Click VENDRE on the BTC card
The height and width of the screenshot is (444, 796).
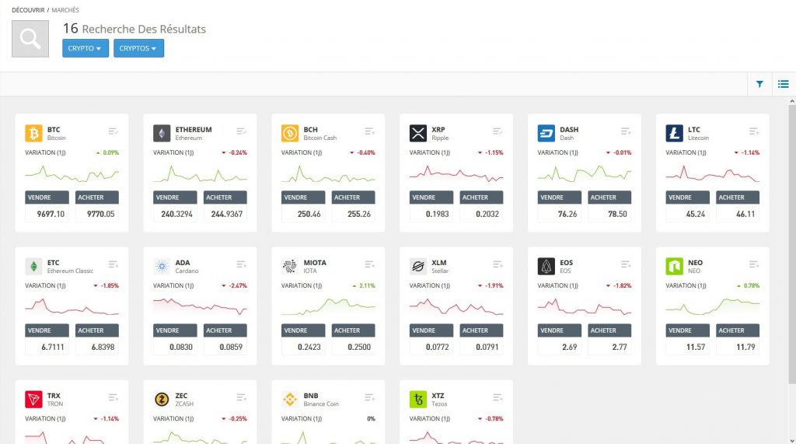(47, 198)
